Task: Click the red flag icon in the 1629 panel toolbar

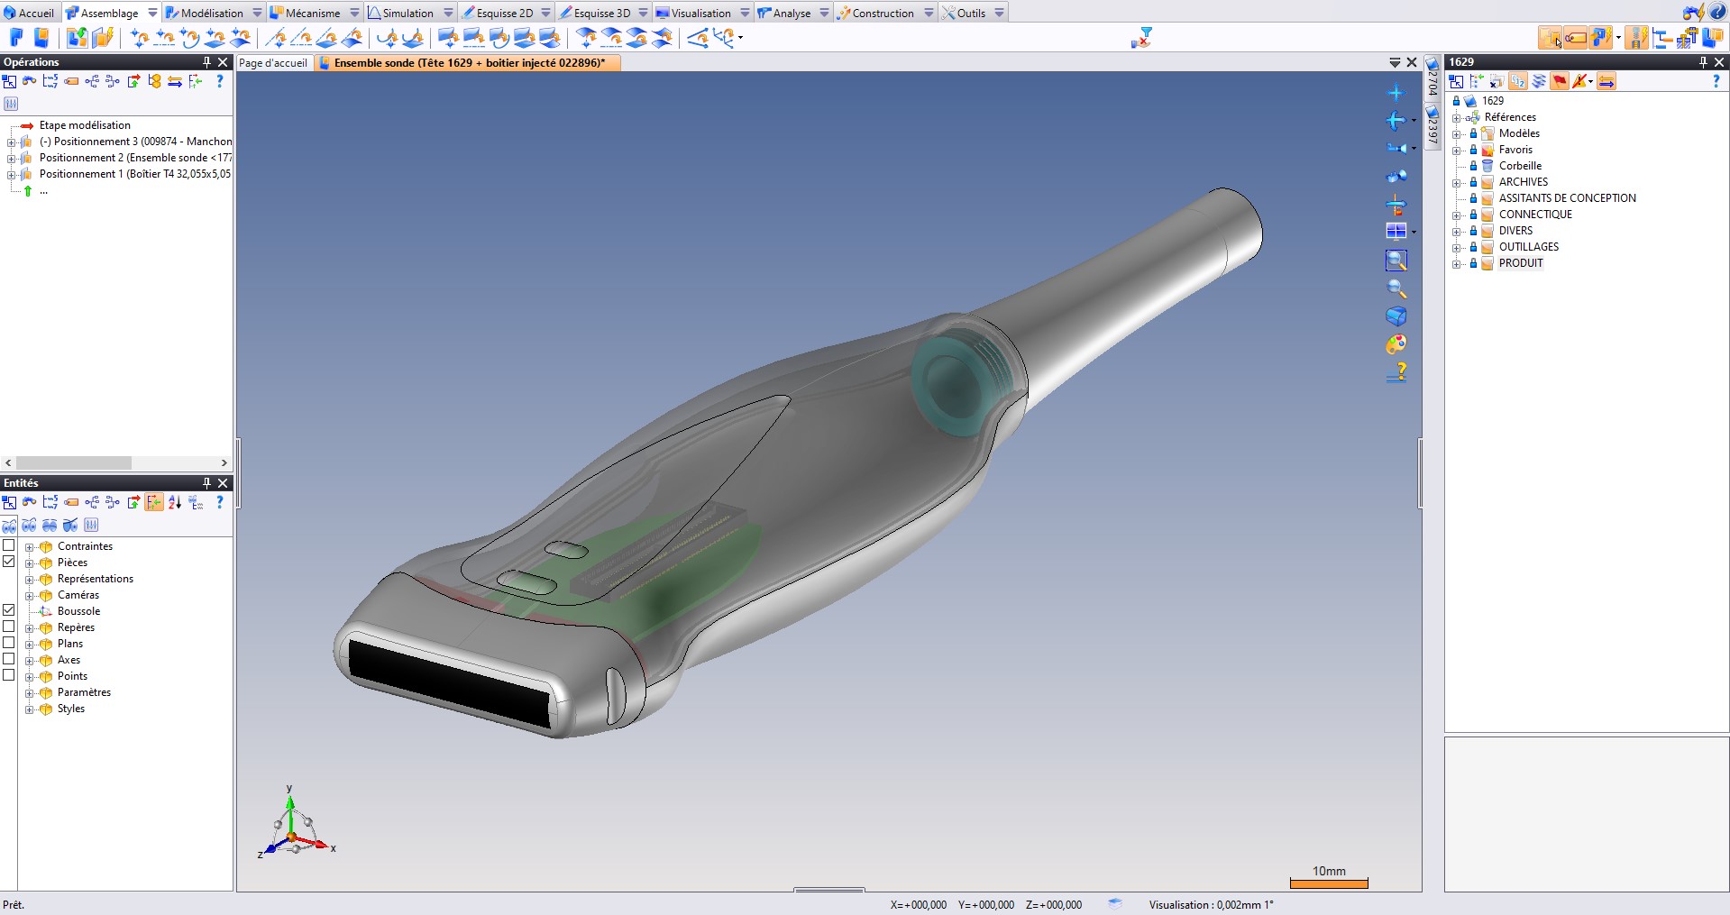Action: click(1560, 81)
